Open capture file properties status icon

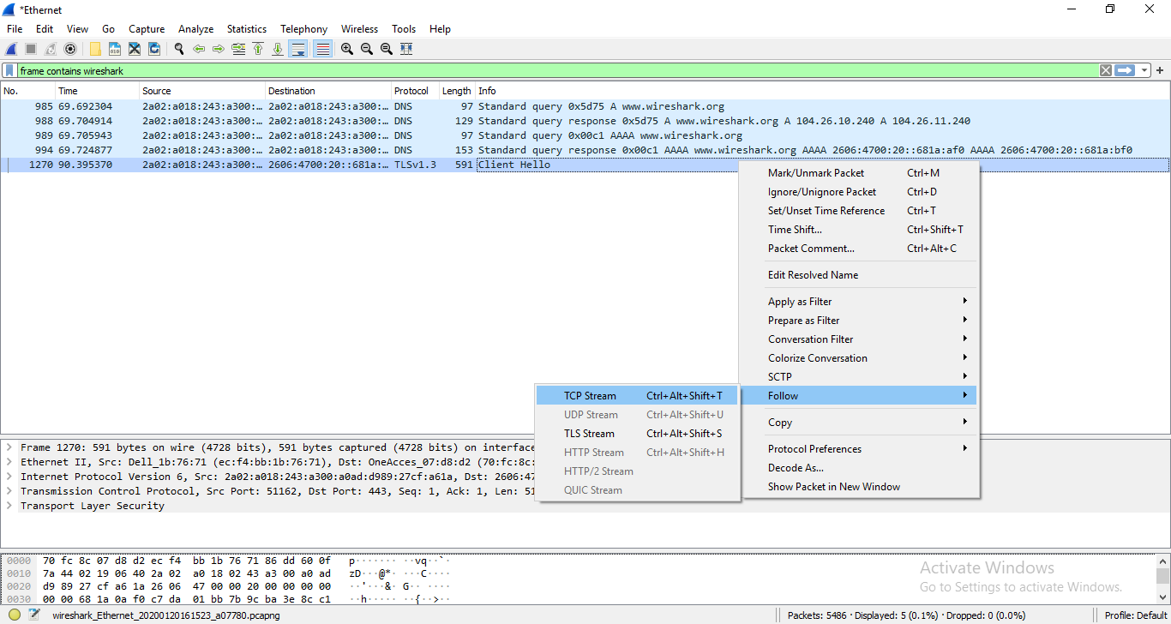(34, 615)
